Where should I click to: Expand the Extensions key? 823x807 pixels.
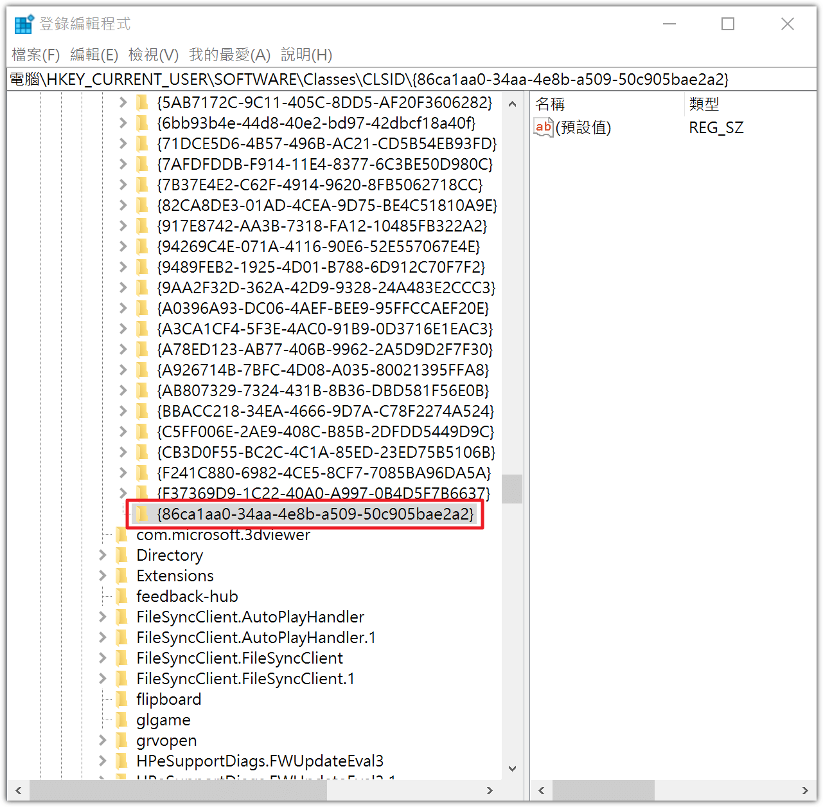103,576
